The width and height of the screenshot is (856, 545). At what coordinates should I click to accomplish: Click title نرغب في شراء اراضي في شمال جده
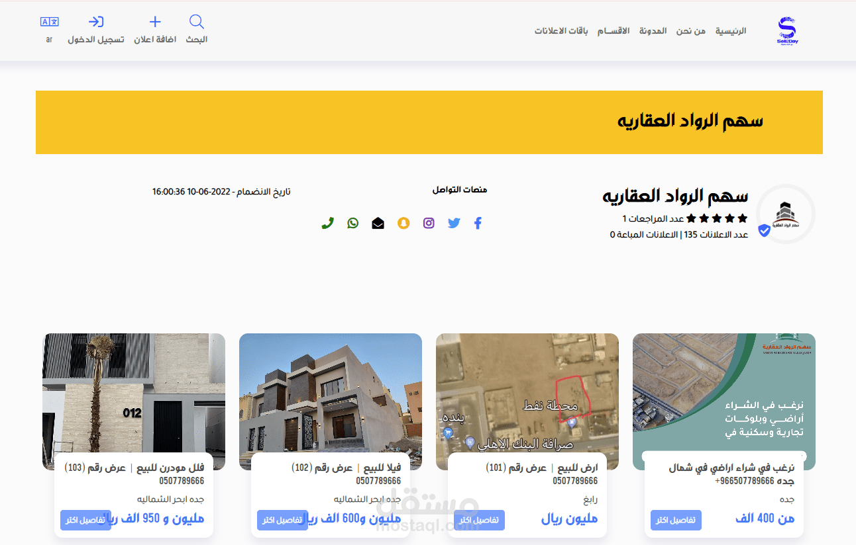(731, 474)
